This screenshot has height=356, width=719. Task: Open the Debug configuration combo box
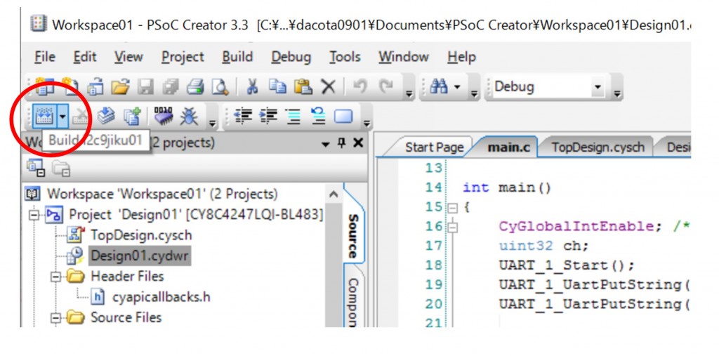(548, 86)
